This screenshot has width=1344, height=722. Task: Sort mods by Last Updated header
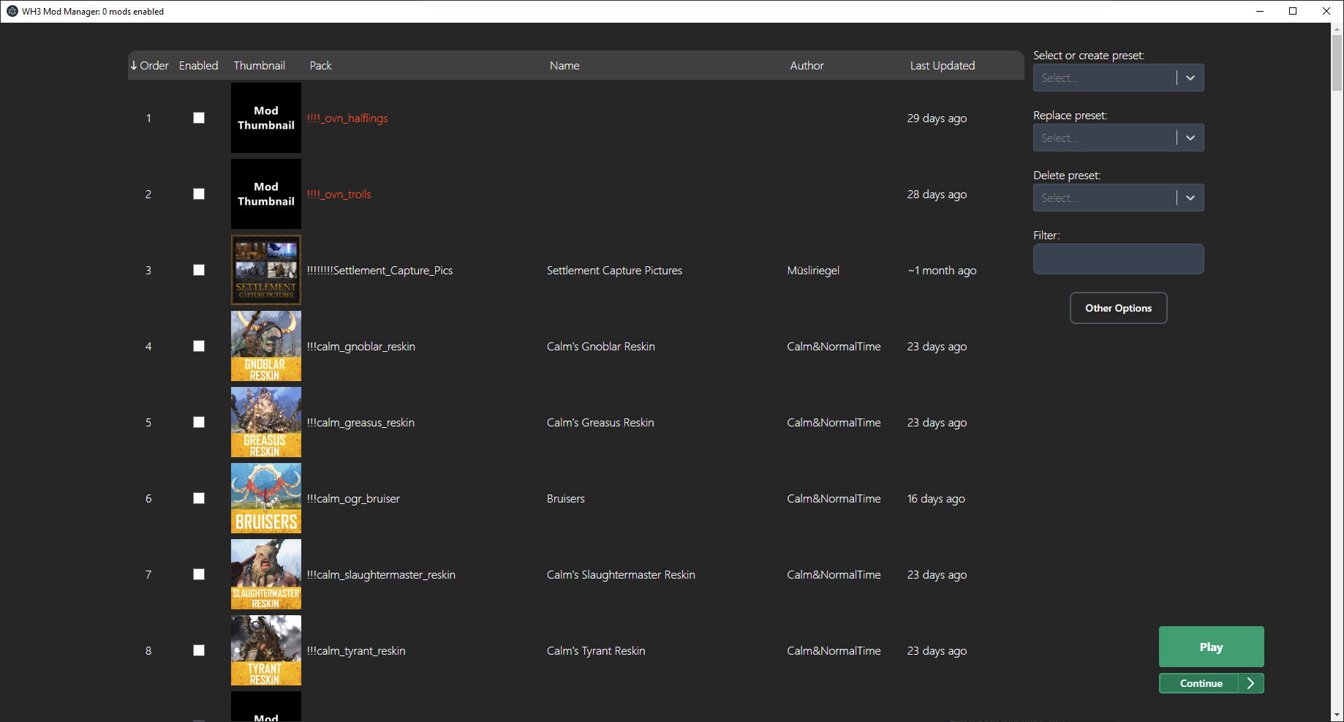point(943,66)
